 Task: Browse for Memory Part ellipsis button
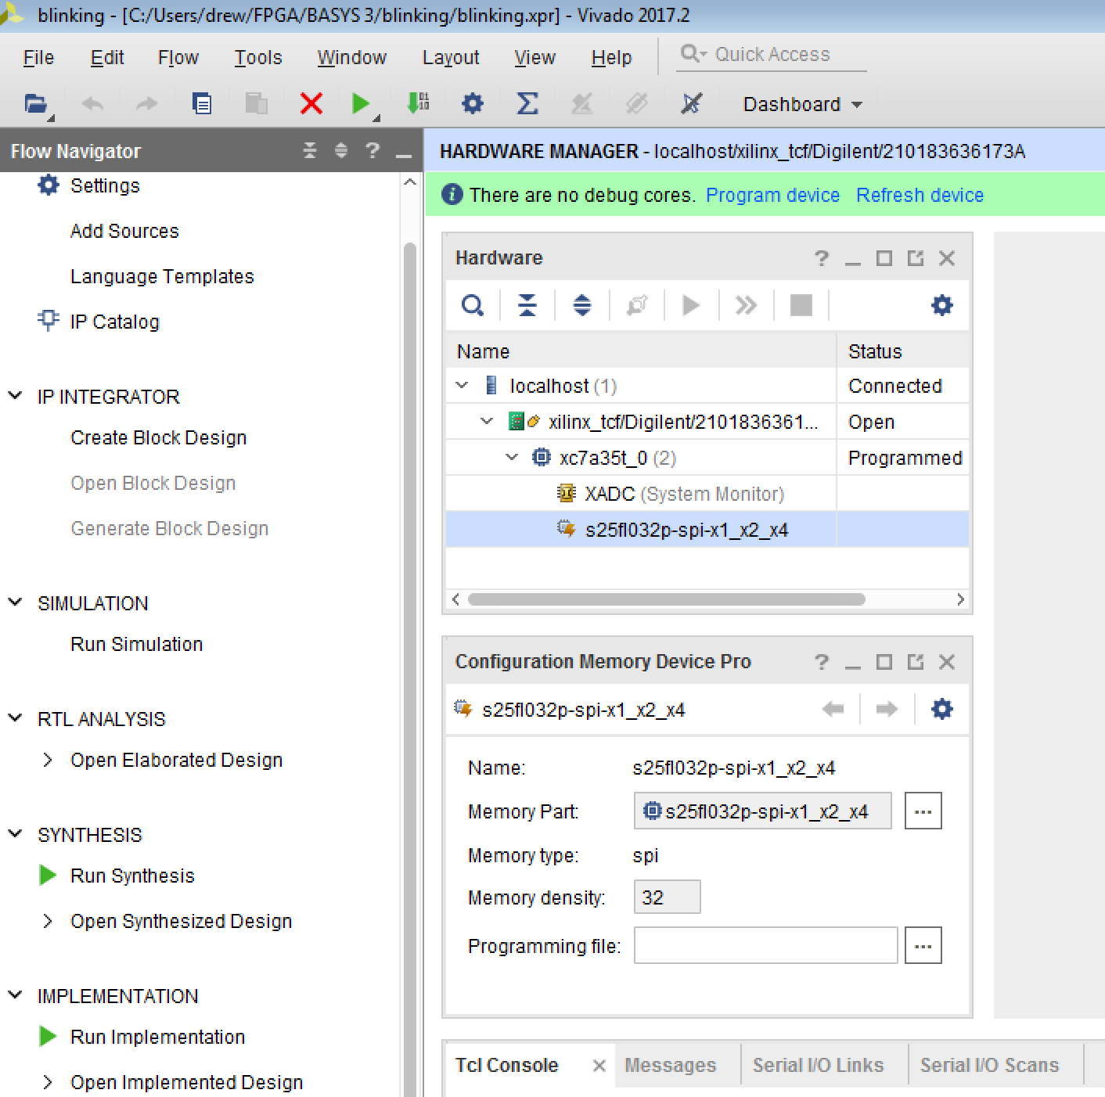tap(923, 811)
